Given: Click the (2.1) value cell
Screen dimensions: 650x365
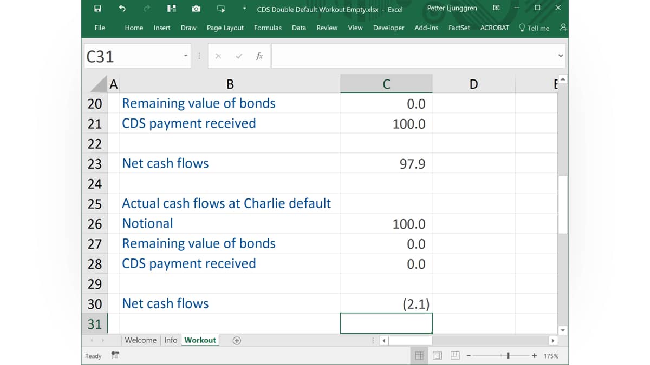Looking at the screenshot, I should [386, 304].
